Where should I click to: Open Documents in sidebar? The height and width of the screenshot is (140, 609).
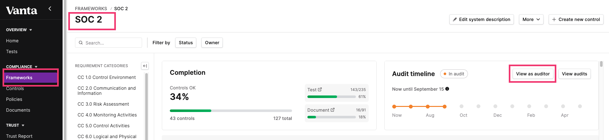coord(18,110)
